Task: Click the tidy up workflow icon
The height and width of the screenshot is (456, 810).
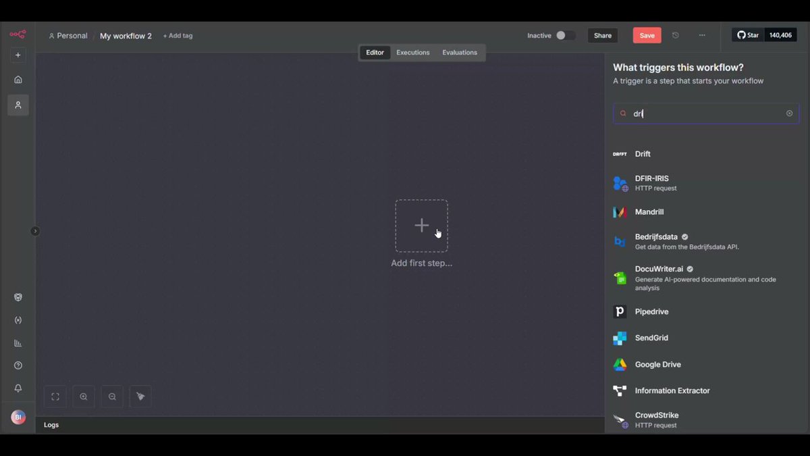Action: point(140,397)
